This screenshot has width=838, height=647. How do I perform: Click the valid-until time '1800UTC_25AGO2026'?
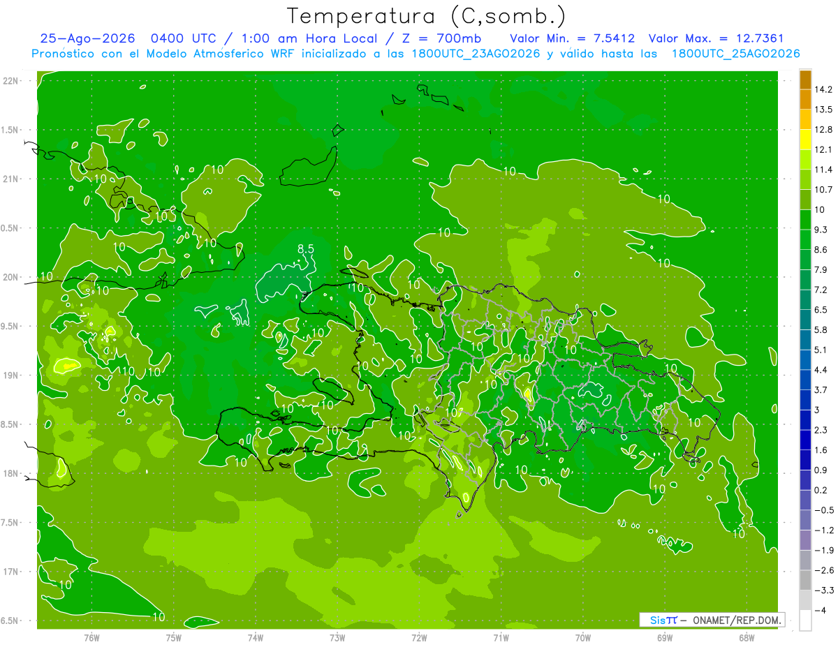click(x=735, y=54)
